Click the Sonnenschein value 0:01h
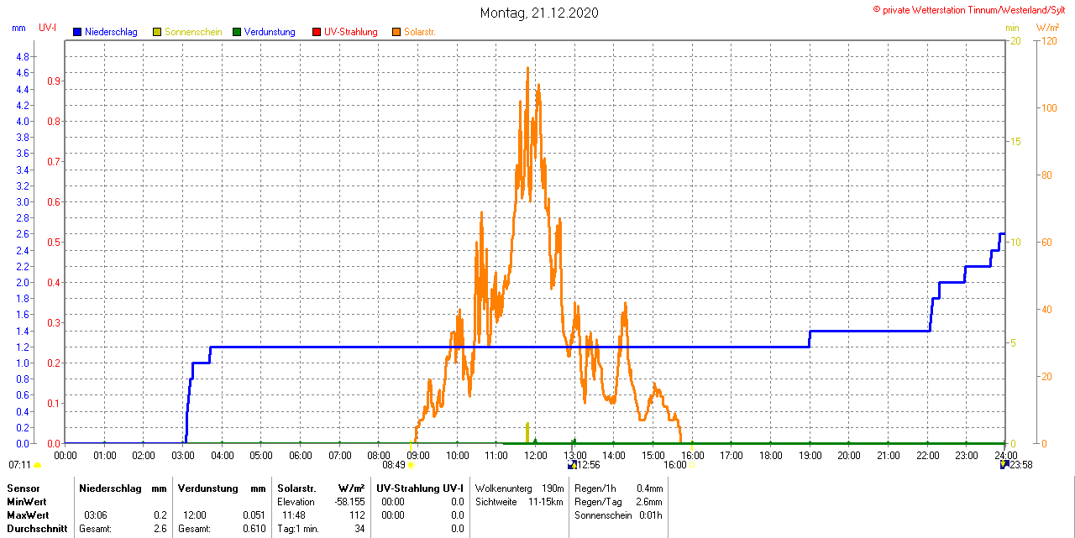The height and width of the screenshot is (538, 1075). [x=650, y=514]
